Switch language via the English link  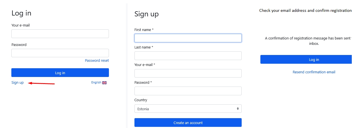tap(96, 83)
